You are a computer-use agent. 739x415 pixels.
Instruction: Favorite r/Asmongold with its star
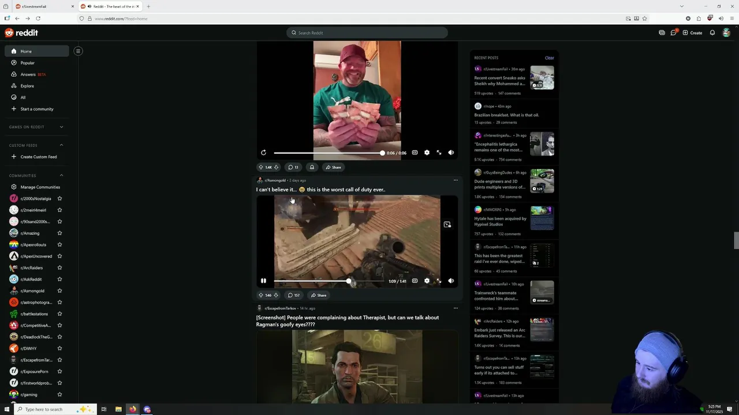(x=59, y=290)
